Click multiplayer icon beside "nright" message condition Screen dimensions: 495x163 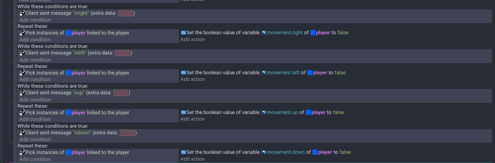click(22, 13)
